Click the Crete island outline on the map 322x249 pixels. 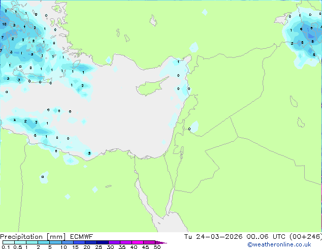(x=32, y=76)
